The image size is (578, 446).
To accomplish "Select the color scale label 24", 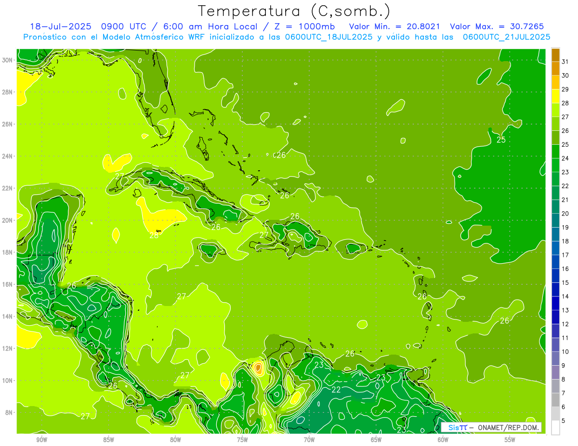I will click(x=565, y=158).
